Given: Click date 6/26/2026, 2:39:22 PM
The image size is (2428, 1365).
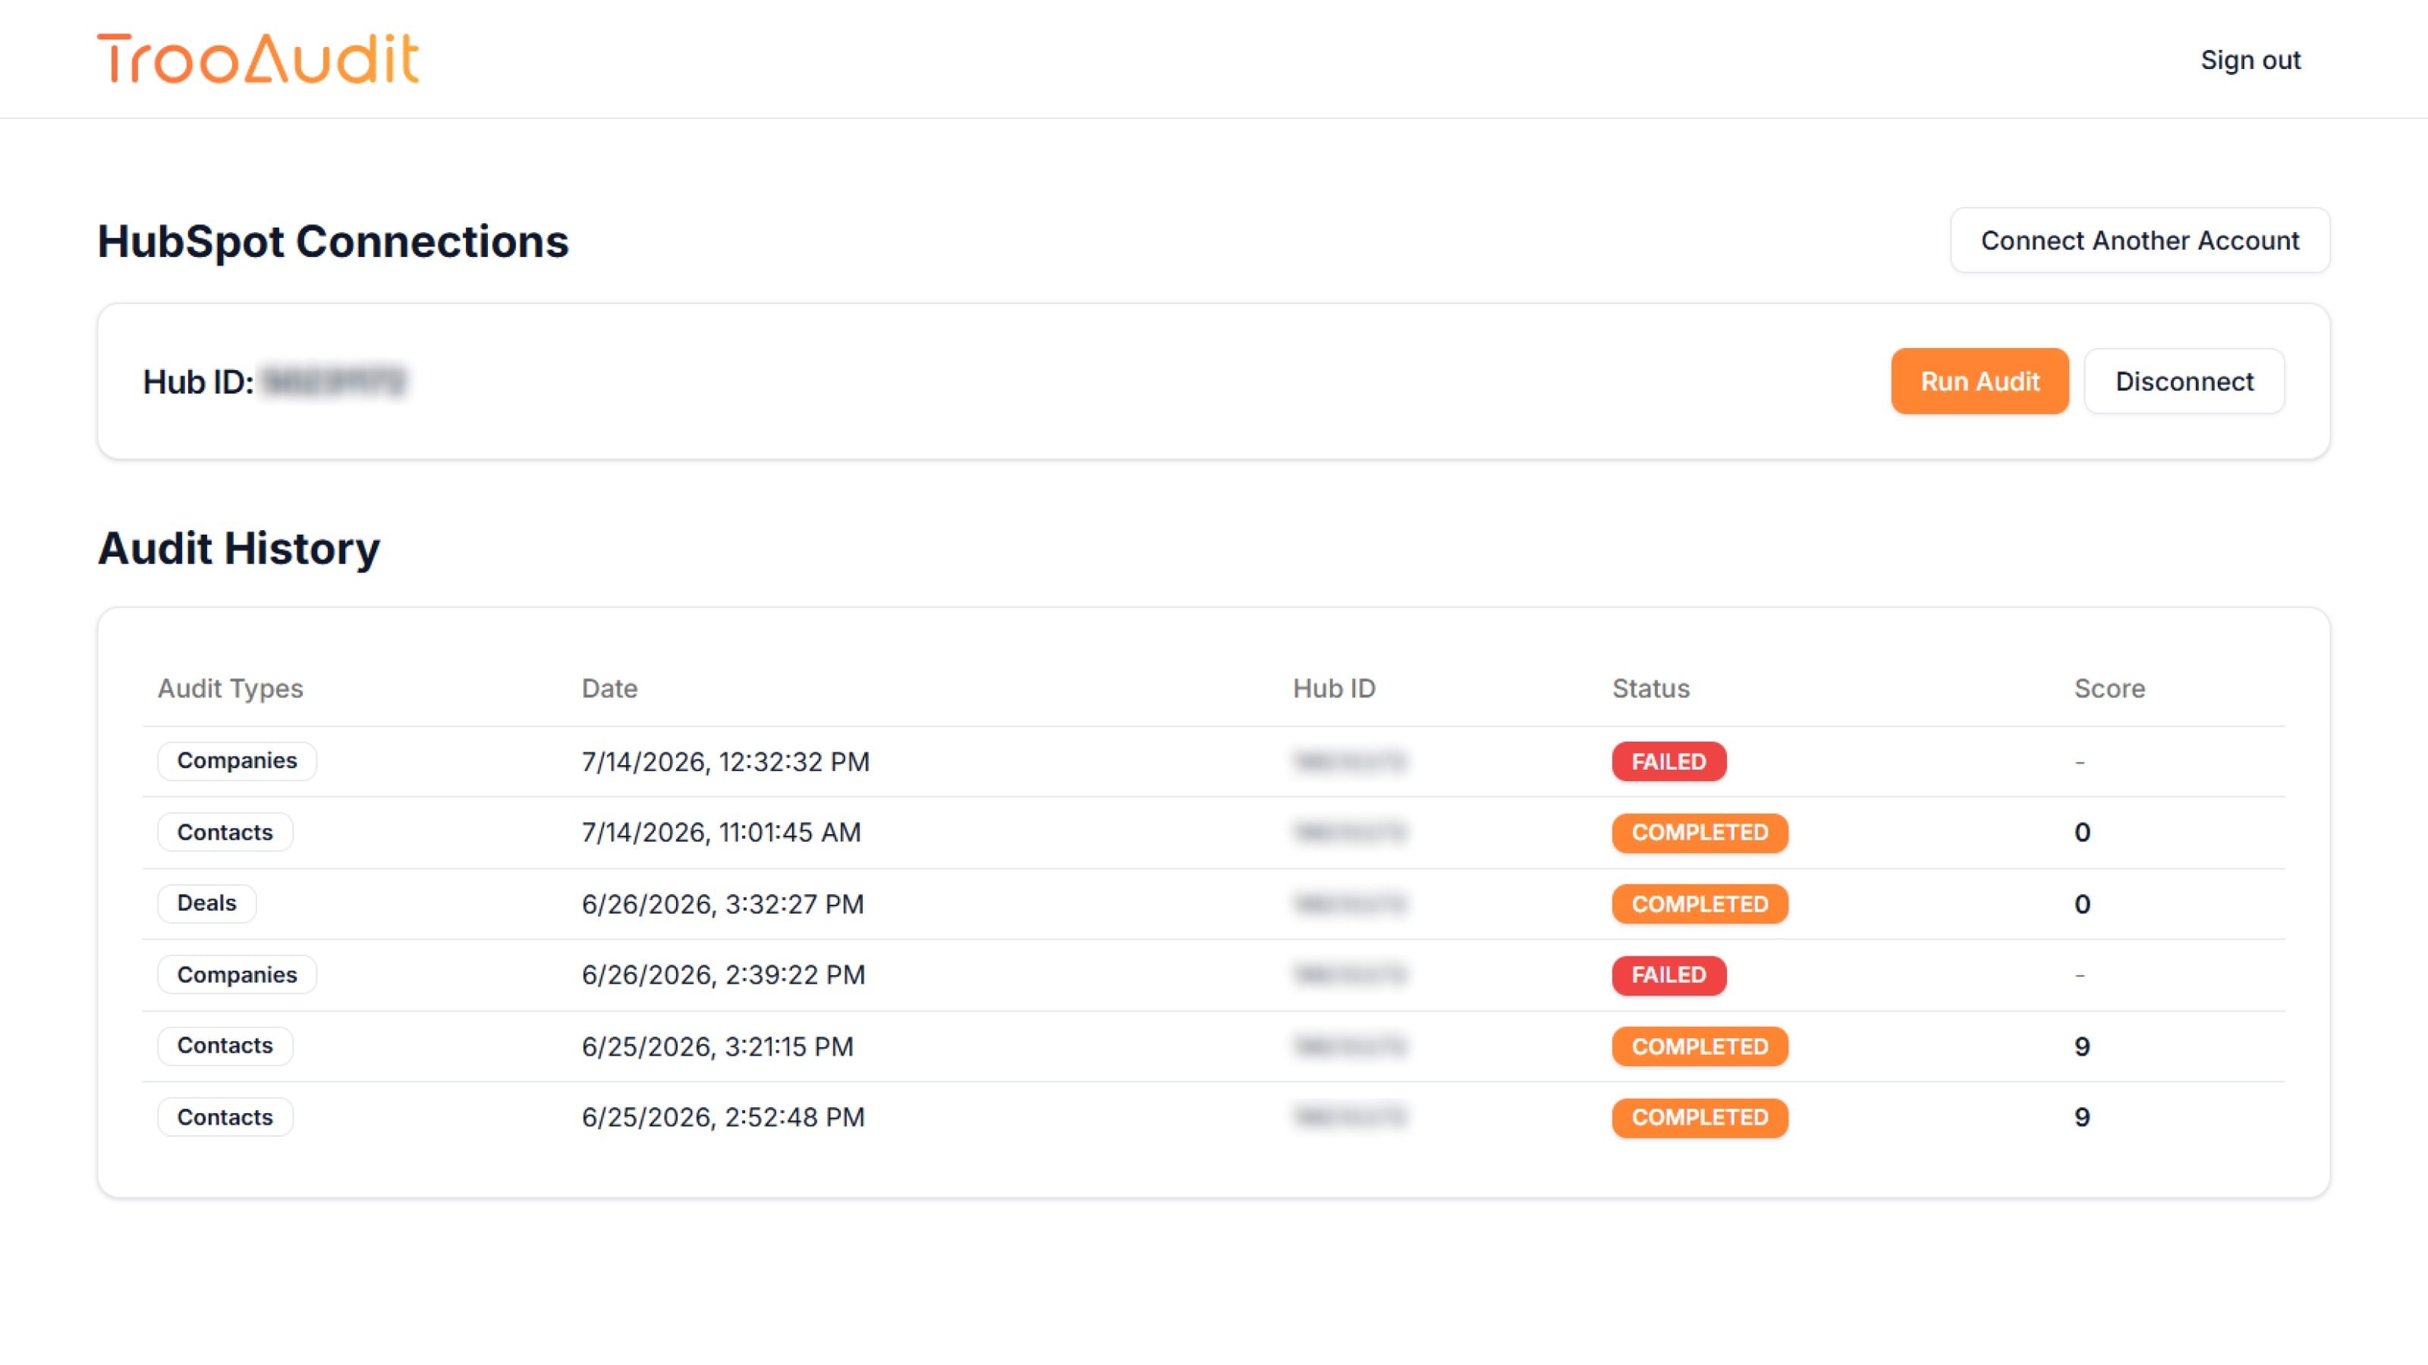Looking at the screenshot, I should (x=723, y=975).
